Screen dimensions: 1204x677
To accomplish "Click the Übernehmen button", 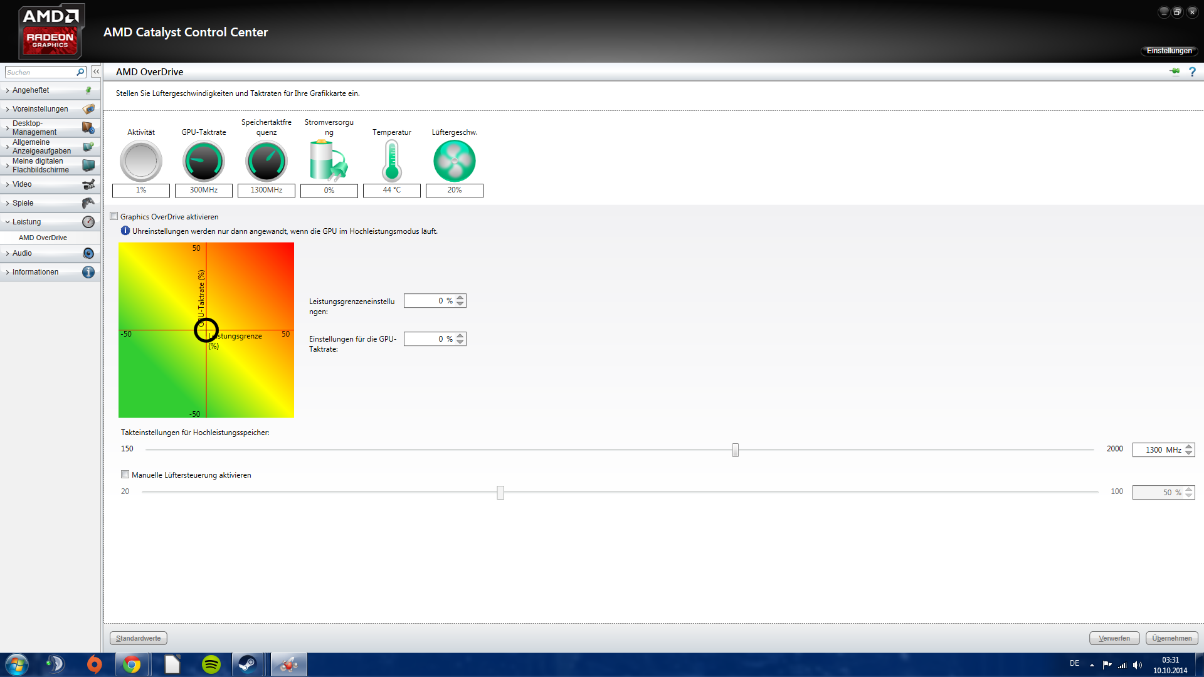I will point(1171,638).
